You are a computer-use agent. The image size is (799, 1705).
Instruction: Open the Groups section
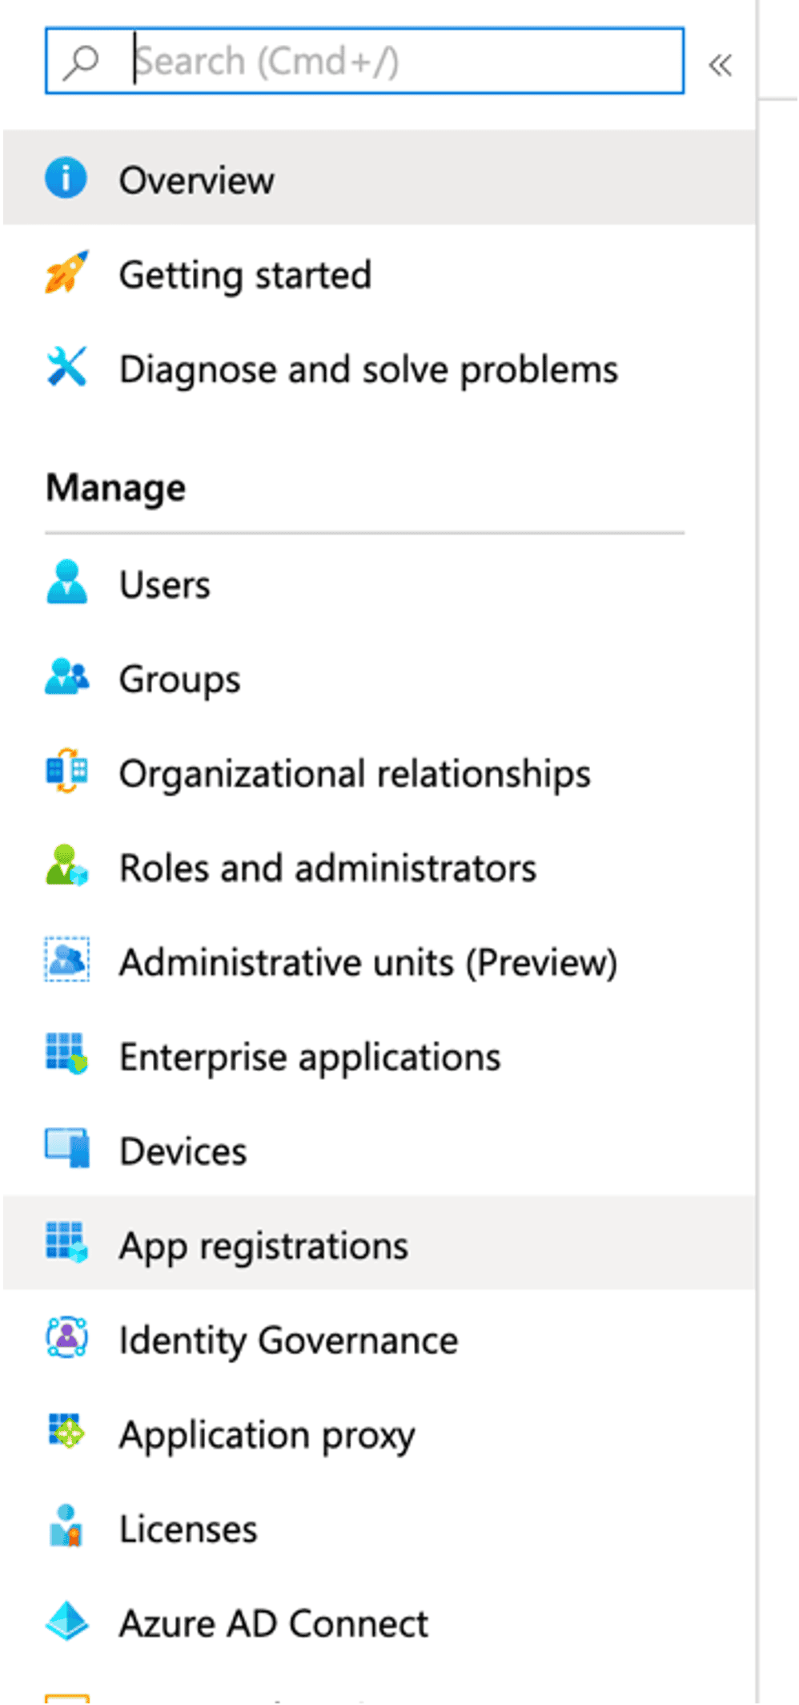(x=179, y=679)
